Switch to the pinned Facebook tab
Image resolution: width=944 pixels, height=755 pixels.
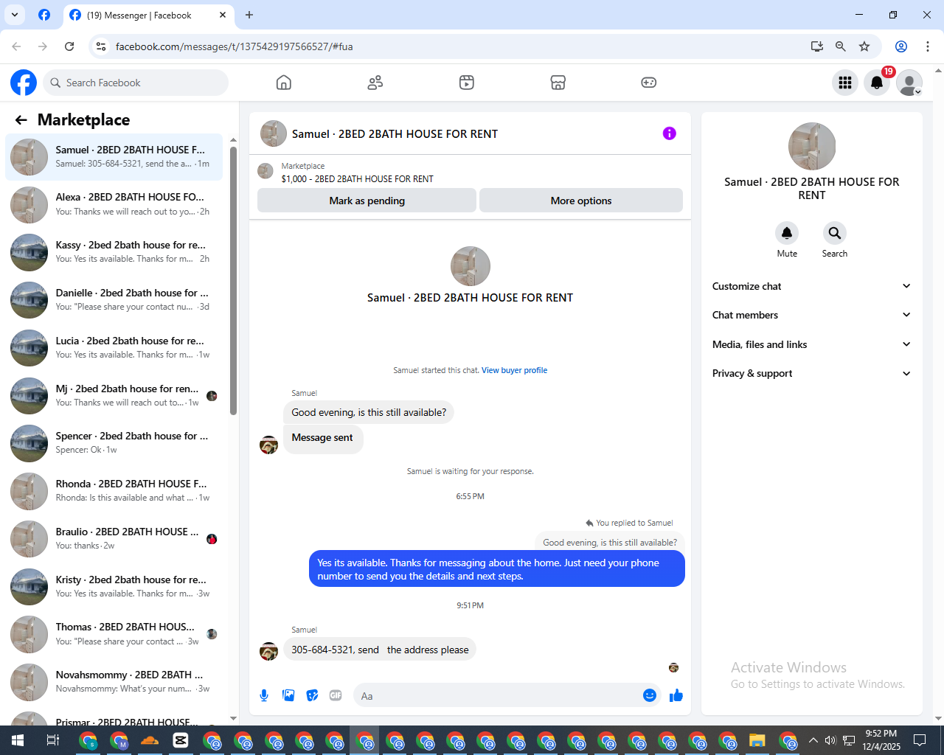coord(44,15)
